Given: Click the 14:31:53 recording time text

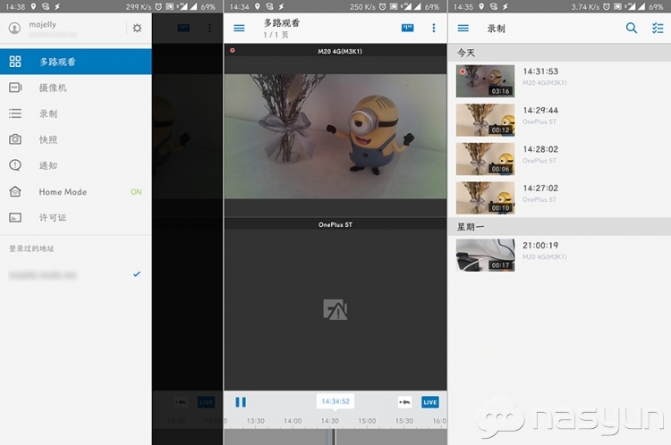Looking at the screenshot, I should (540, 71).
